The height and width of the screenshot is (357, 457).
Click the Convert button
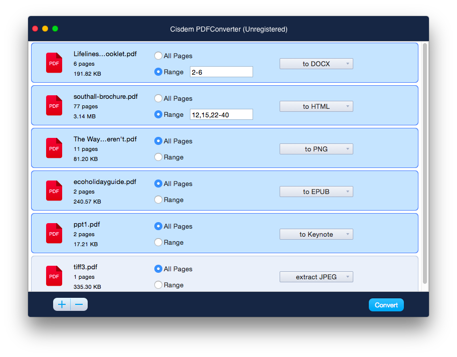tap(386, 304)
